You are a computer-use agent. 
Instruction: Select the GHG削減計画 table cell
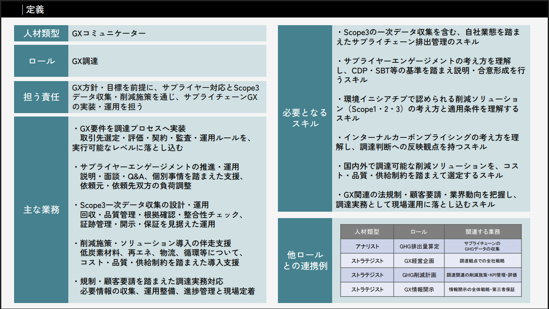[418, 275]
